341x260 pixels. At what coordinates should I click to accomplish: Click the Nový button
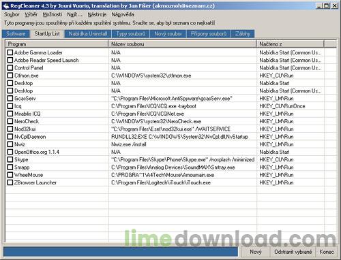click(256, 252)
